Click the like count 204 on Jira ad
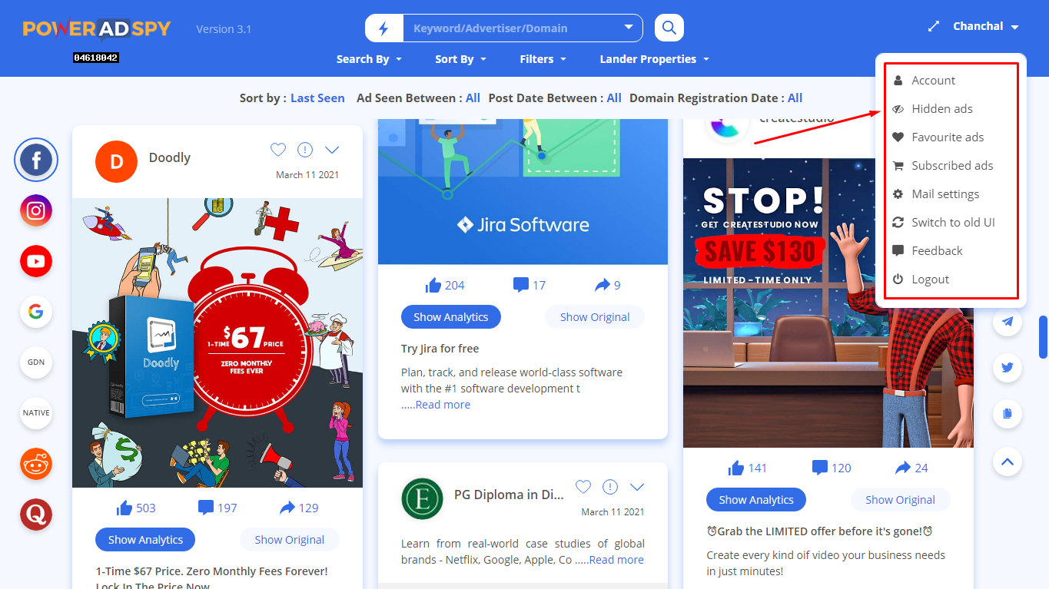Screen dimensions: 1049x589 click(x=445, y=285)
